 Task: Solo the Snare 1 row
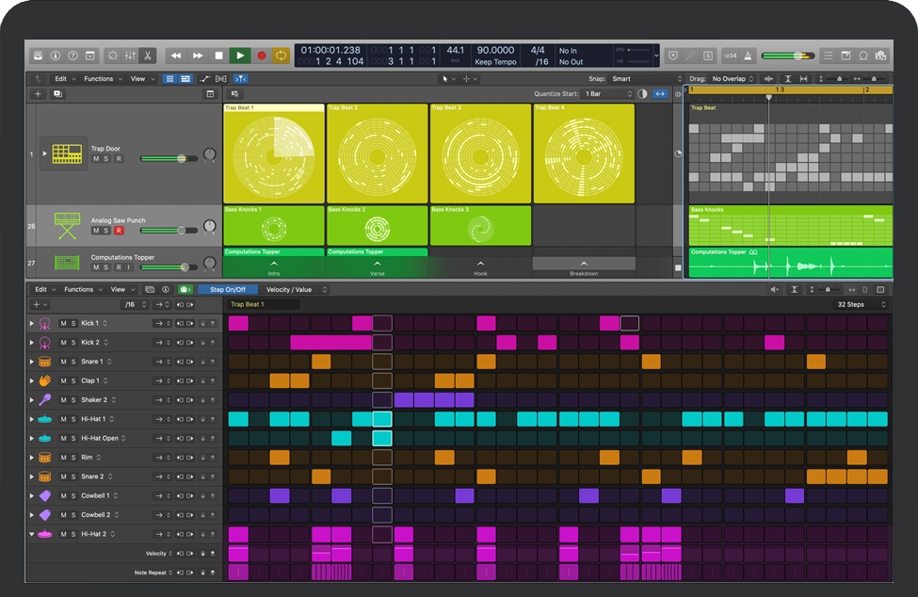[73, 362]
